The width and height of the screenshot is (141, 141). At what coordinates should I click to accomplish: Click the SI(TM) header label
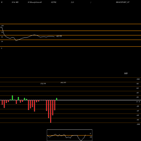54,2
